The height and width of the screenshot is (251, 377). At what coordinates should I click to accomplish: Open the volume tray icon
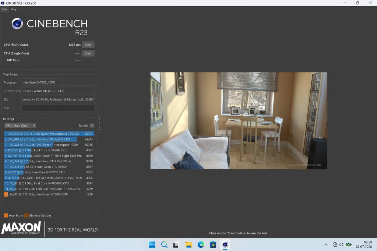point(341,244)
